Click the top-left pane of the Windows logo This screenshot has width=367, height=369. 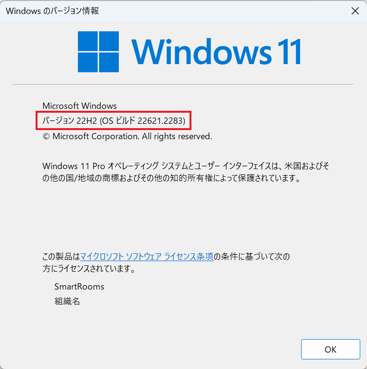[88, 41]
